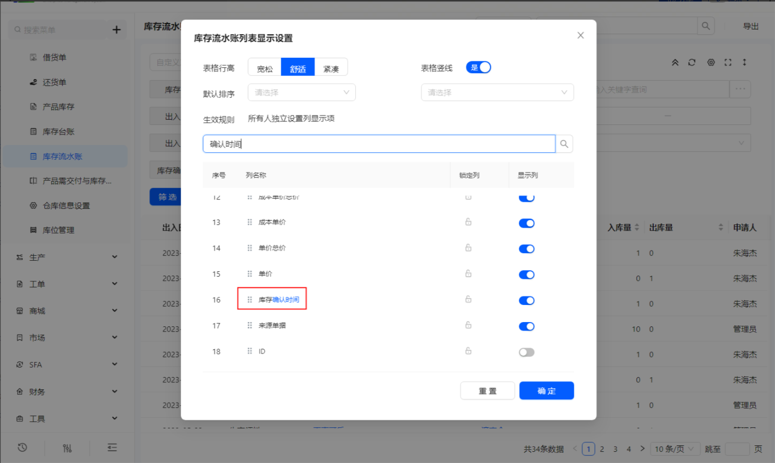The width and height of the screenshot is (775, 463).
Task: Select 宽松 row height option
Action: 265,68
